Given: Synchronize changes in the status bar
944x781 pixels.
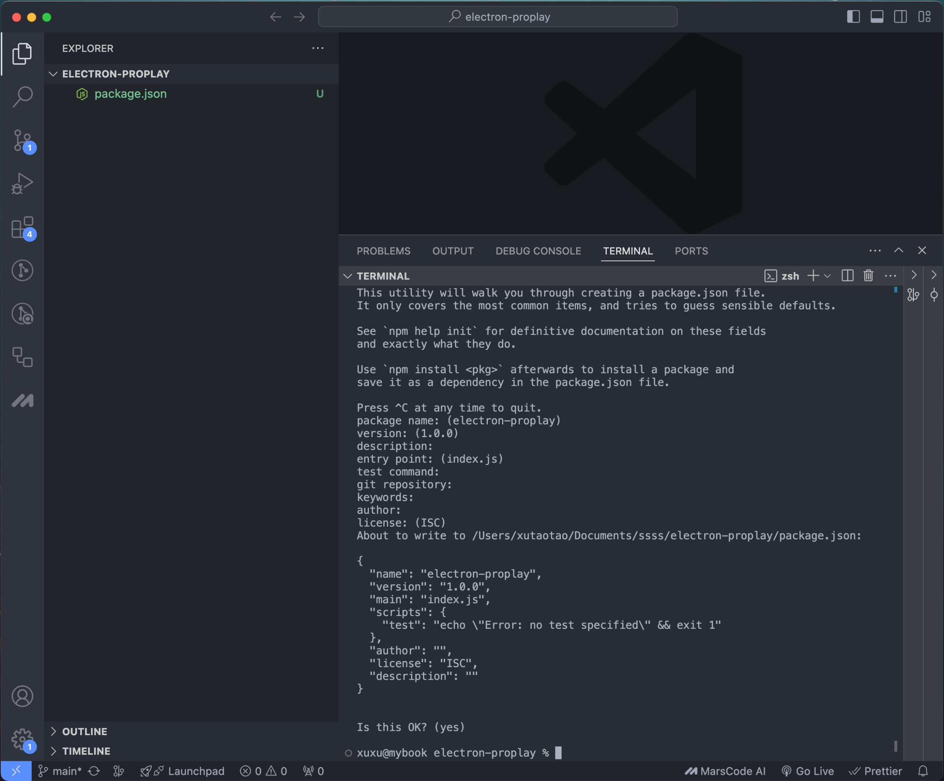Looking at the screenshot, I should 94,771.
